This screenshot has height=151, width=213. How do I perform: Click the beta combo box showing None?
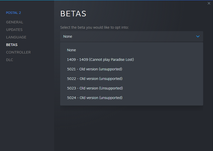(x=126, y=36)
